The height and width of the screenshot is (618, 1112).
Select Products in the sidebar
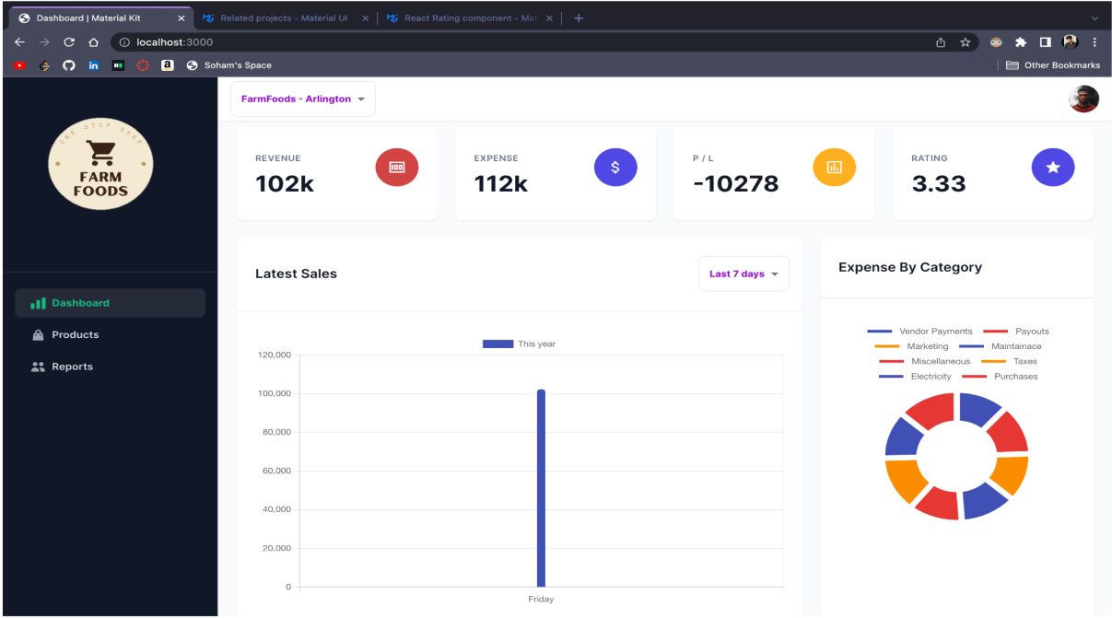click(x=110, y=334)
